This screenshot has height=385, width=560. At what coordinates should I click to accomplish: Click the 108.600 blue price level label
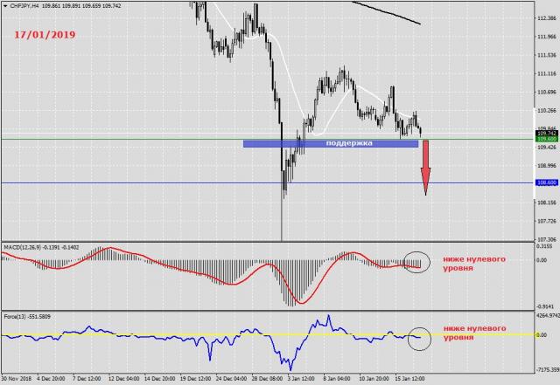pyautogui.click(x=547, y=182)
